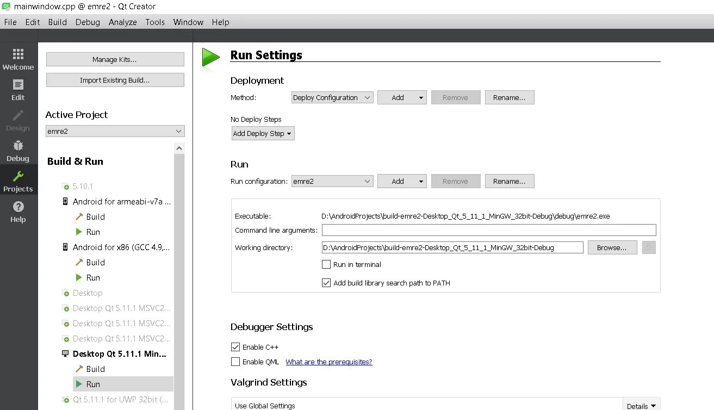714x410 pixels.
Task: Open the File menu
Action: pyautogui.click(x=10, y=22)
